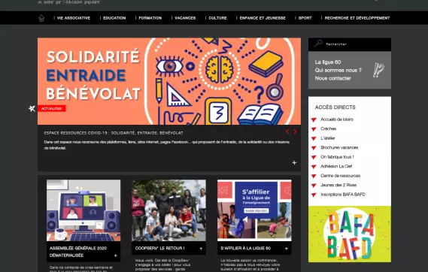Open the Vie Associative menu
The width and height of the screenshot is (428, 272).
tap(74, 18)
